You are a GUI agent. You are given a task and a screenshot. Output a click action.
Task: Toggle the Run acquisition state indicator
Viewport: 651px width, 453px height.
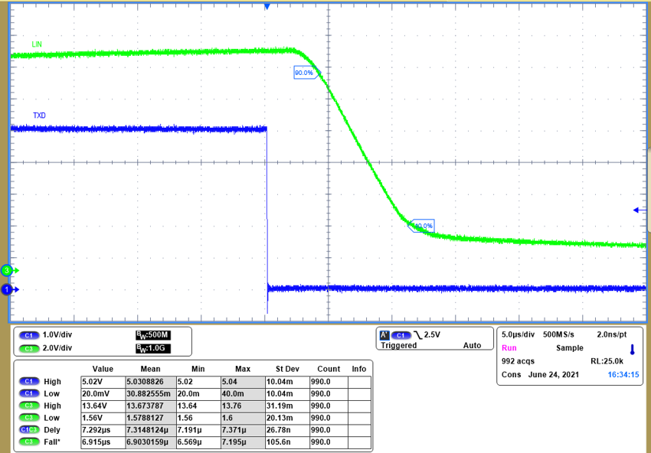pyautogui.click(x=508, y=347)
